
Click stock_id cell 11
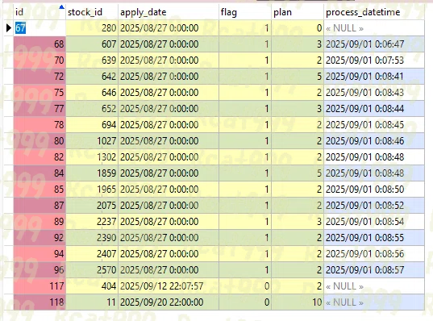pos(92,302)
